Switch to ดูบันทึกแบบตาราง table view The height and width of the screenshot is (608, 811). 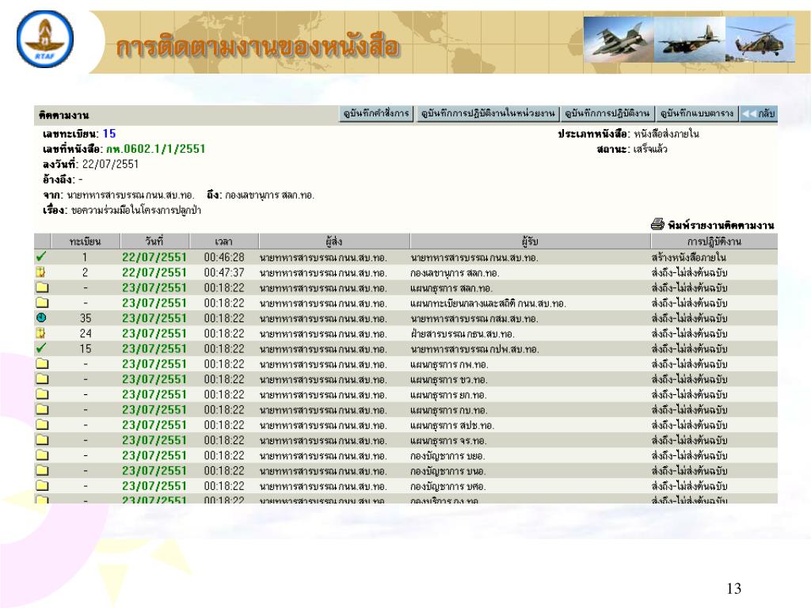(697, 113)
